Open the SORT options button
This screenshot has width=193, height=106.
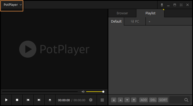pos(163,100)
